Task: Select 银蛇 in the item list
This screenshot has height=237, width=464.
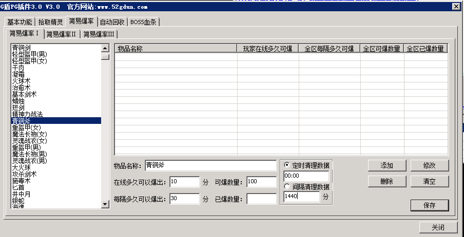Action: (x=56, y=201)
